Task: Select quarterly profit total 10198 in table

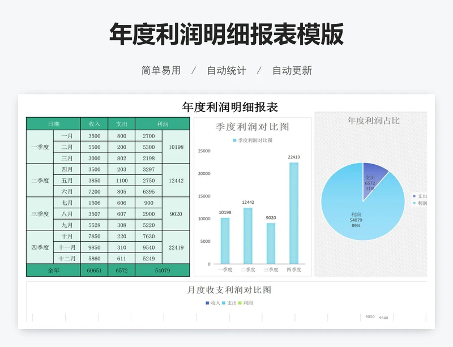Action: click(x=176, y=147)
